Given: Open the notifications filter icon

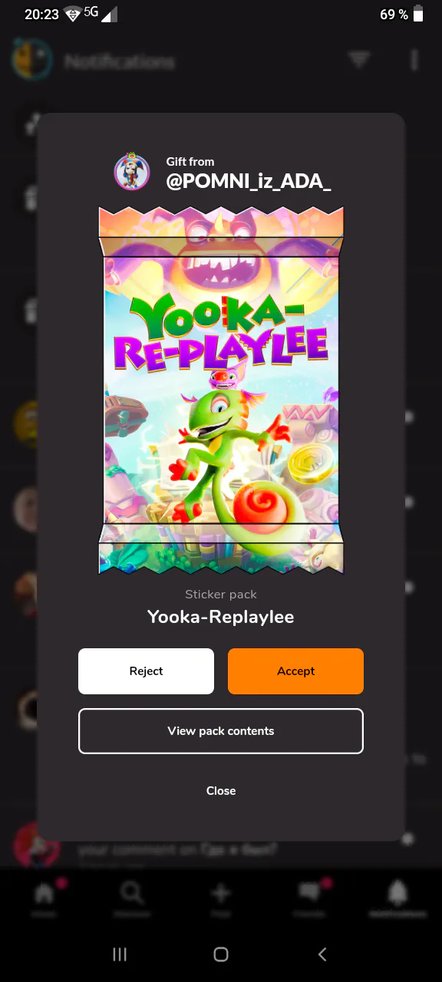Looking at the screenshot, I should (359, 60).
